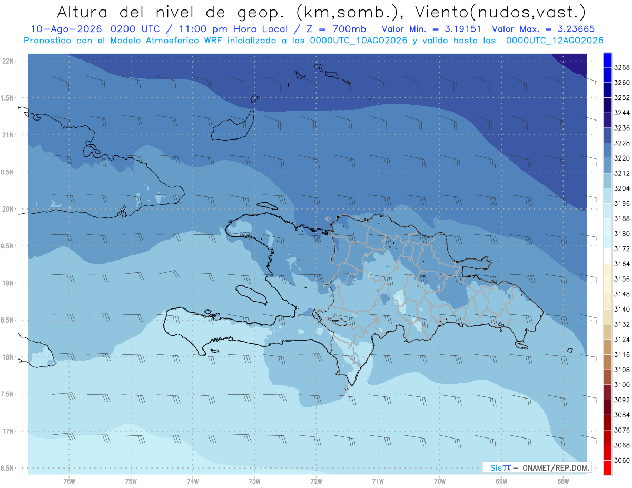Click the '21N' latitude label
Screen dimensions: 632x488
[x=8, y=135]
